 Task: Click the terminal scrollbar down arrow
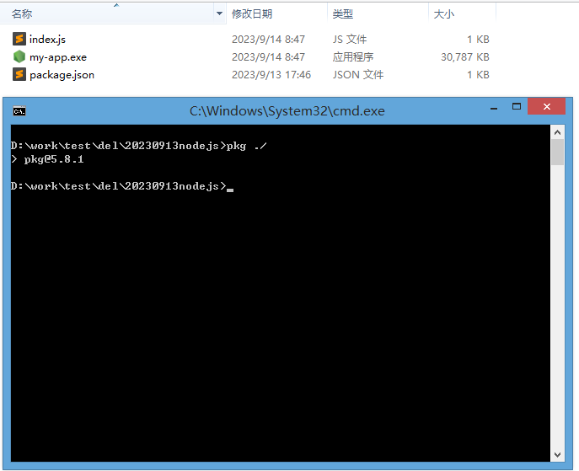pos(557,455)
